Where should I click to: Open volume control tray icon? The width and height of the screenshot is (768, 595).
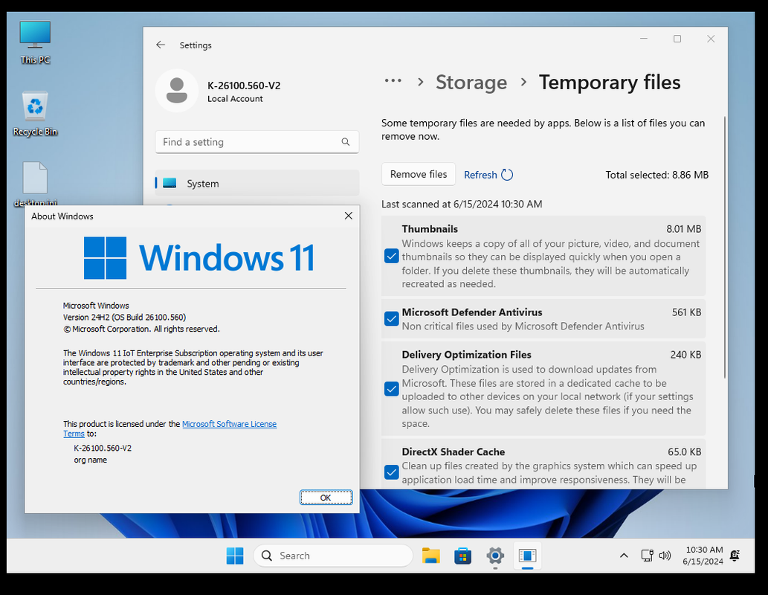coord(665,556)
